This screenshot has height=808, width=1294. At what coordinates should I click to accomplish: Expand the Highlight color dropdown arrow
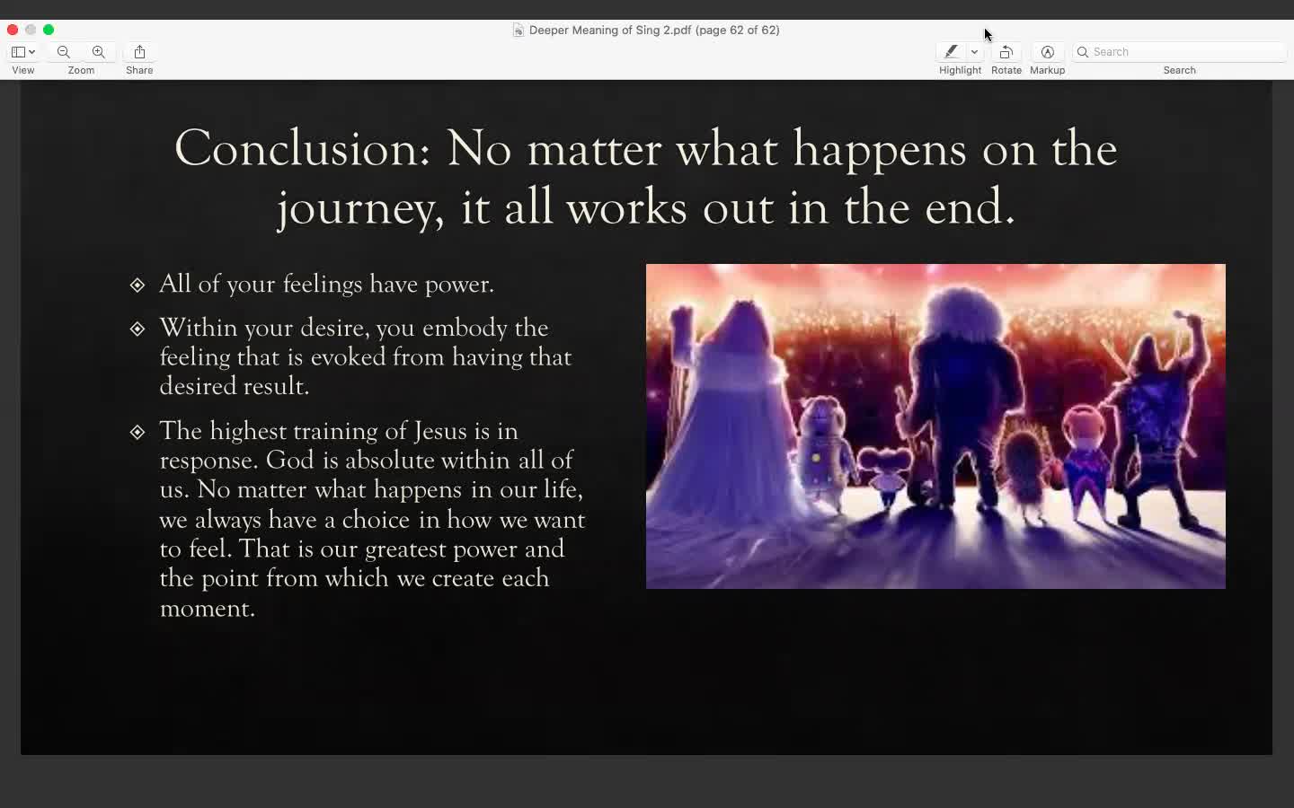974,52
